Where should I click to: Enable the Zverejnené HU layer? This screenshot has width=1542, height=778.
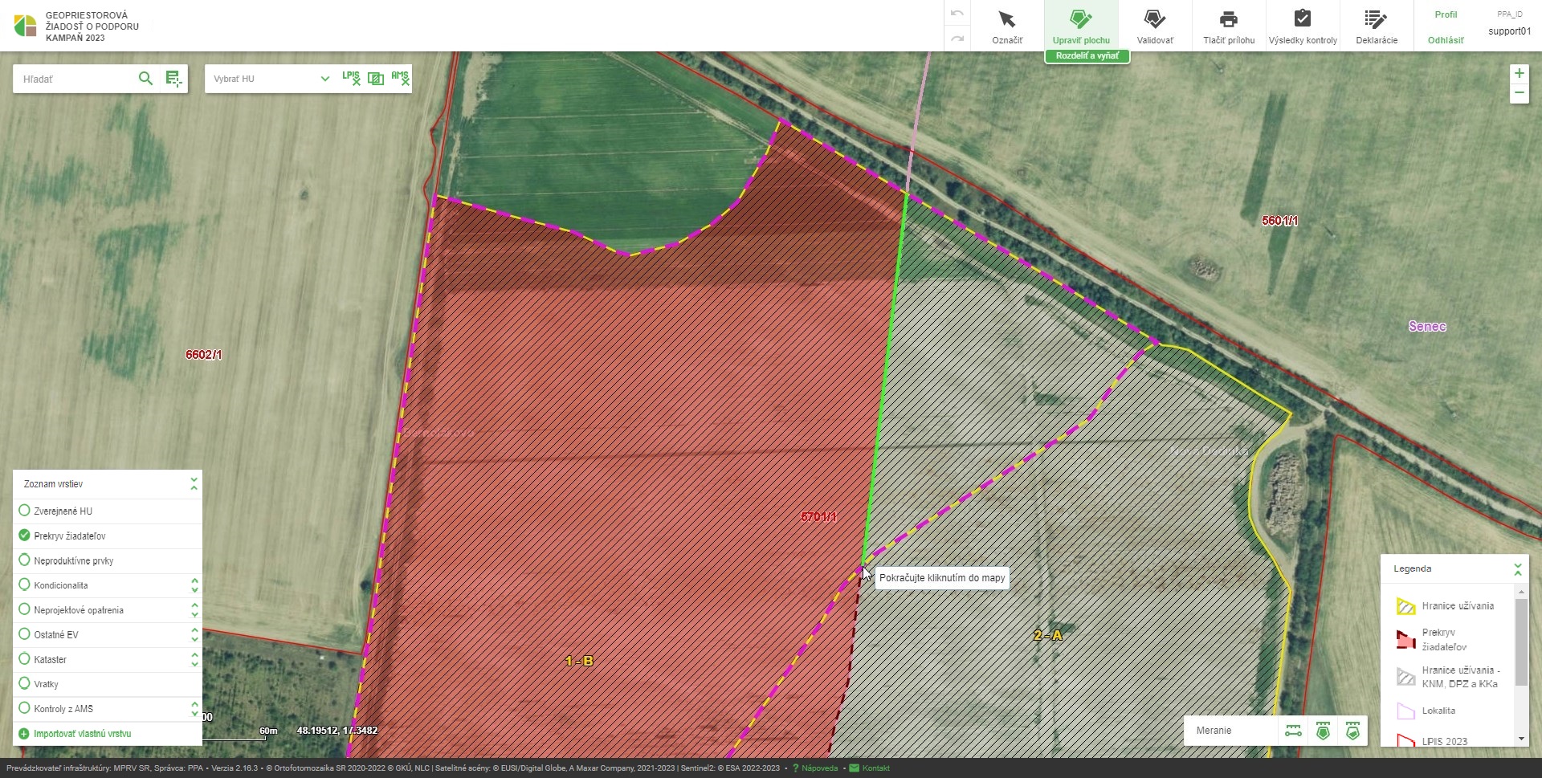24,511
